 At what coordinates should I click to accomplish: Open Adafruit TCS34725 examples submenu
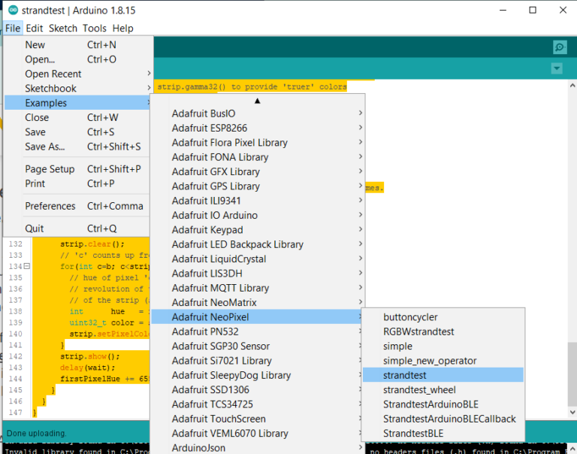pos(256,404)
